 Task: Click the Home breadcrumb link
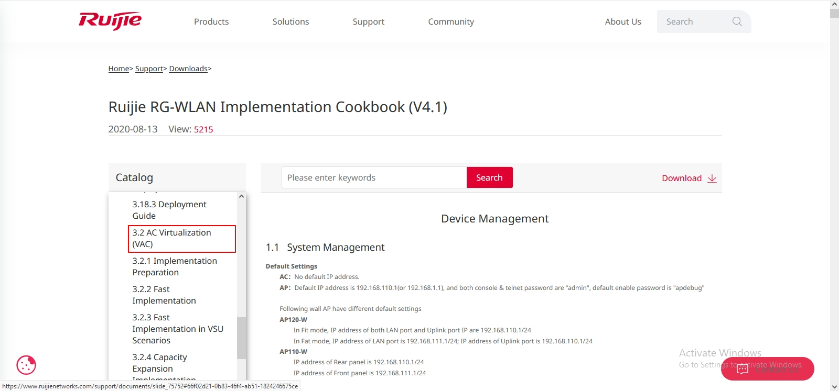tap(119, 69)
